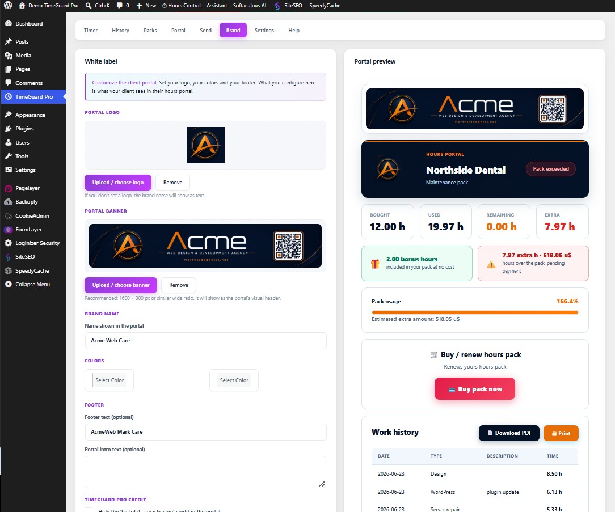Open Pagelayer from the sidebar

tap(27, 188)
